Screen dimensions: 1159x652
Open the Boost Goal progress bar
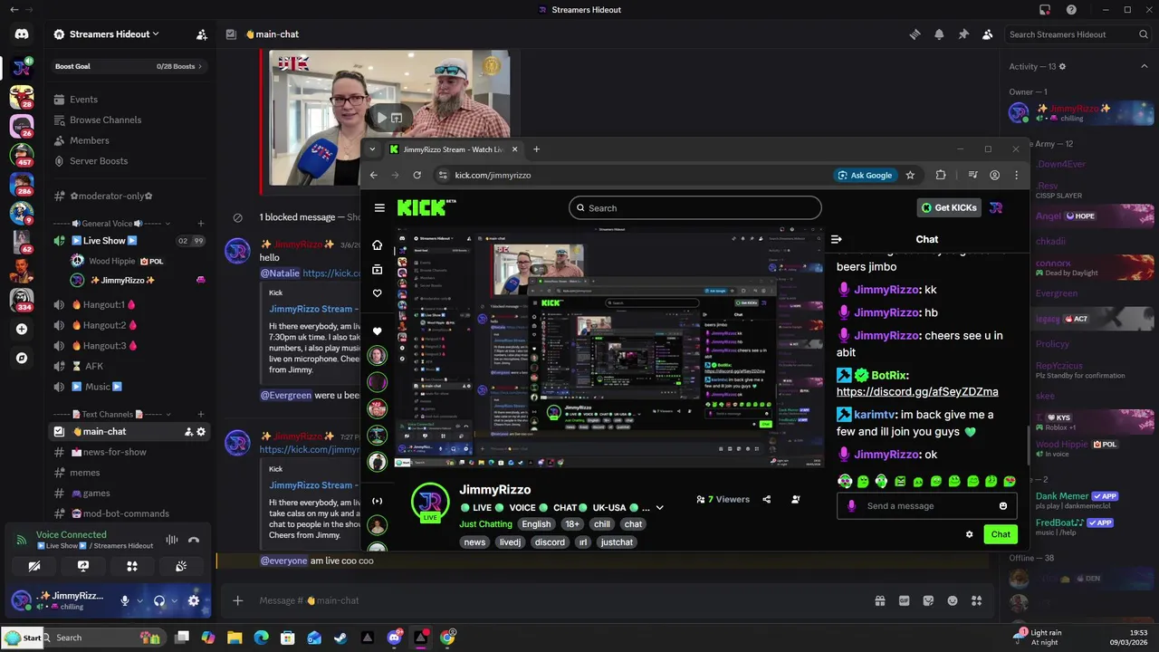(x=129, y=66)
